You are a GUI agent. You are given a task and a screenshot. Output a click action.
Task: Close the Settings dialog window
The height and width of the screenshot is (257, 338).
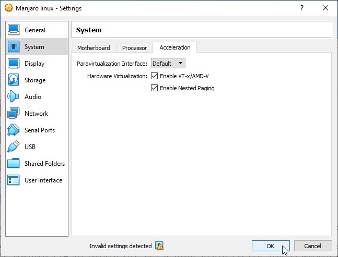pyautogui.click(x=325, y=8)
